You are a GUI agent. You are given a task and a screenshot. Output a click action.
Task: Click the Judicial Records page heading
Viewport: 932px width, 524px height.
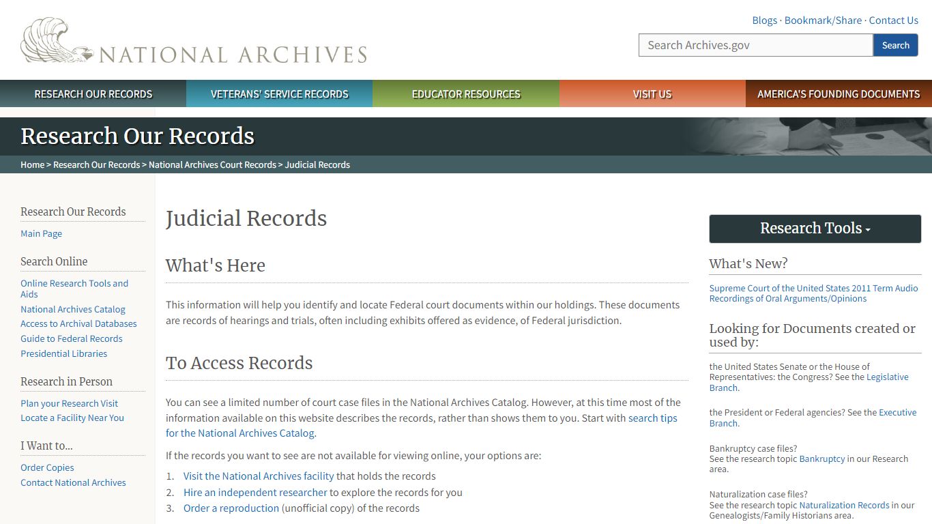(x=246, y=218)
